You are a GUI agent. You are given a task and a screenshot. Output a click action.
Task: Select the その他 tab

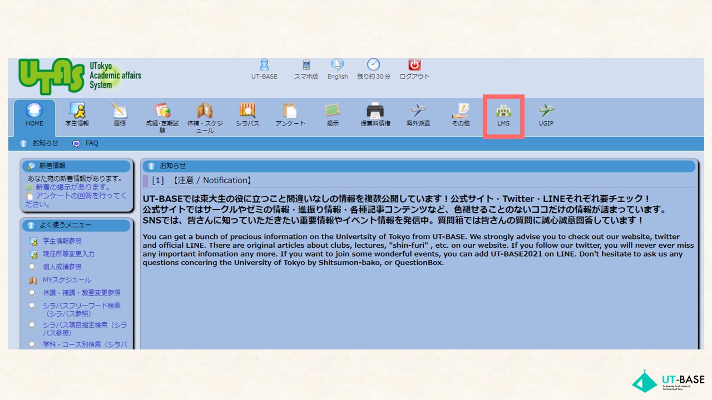click(x=461, y=116)
